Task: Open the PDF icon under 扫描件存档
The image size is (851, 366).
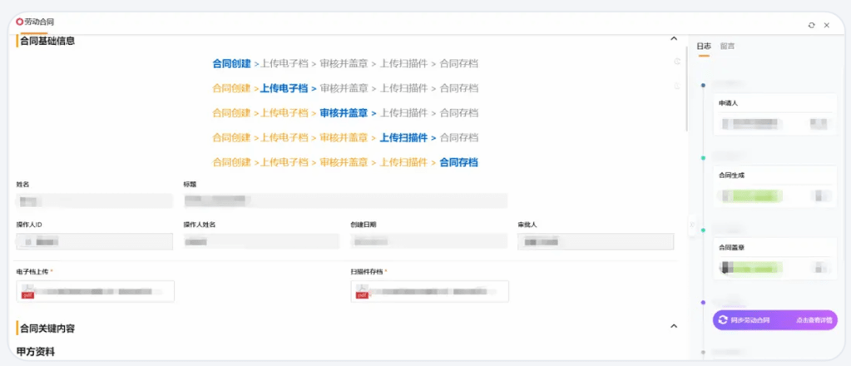Action: point(362,291)
